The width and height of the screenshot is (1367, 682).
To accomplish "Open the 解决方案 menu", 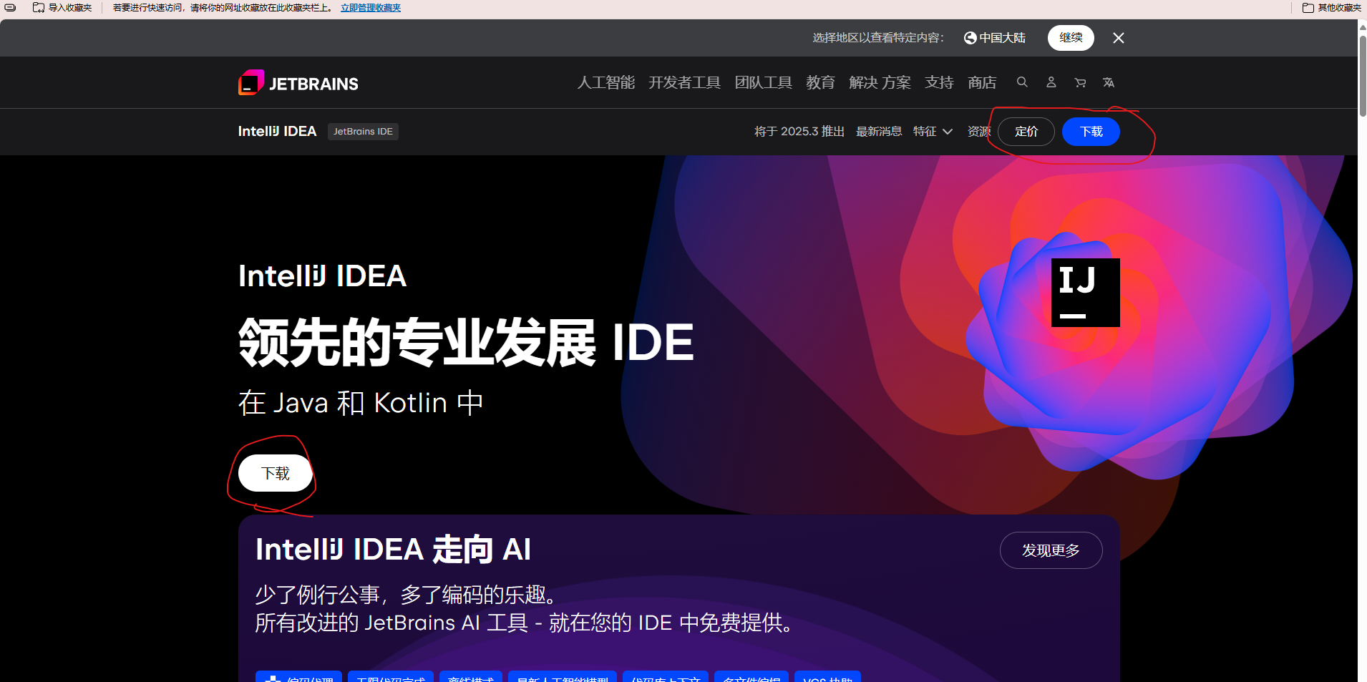I will click(x=880, y=83).
